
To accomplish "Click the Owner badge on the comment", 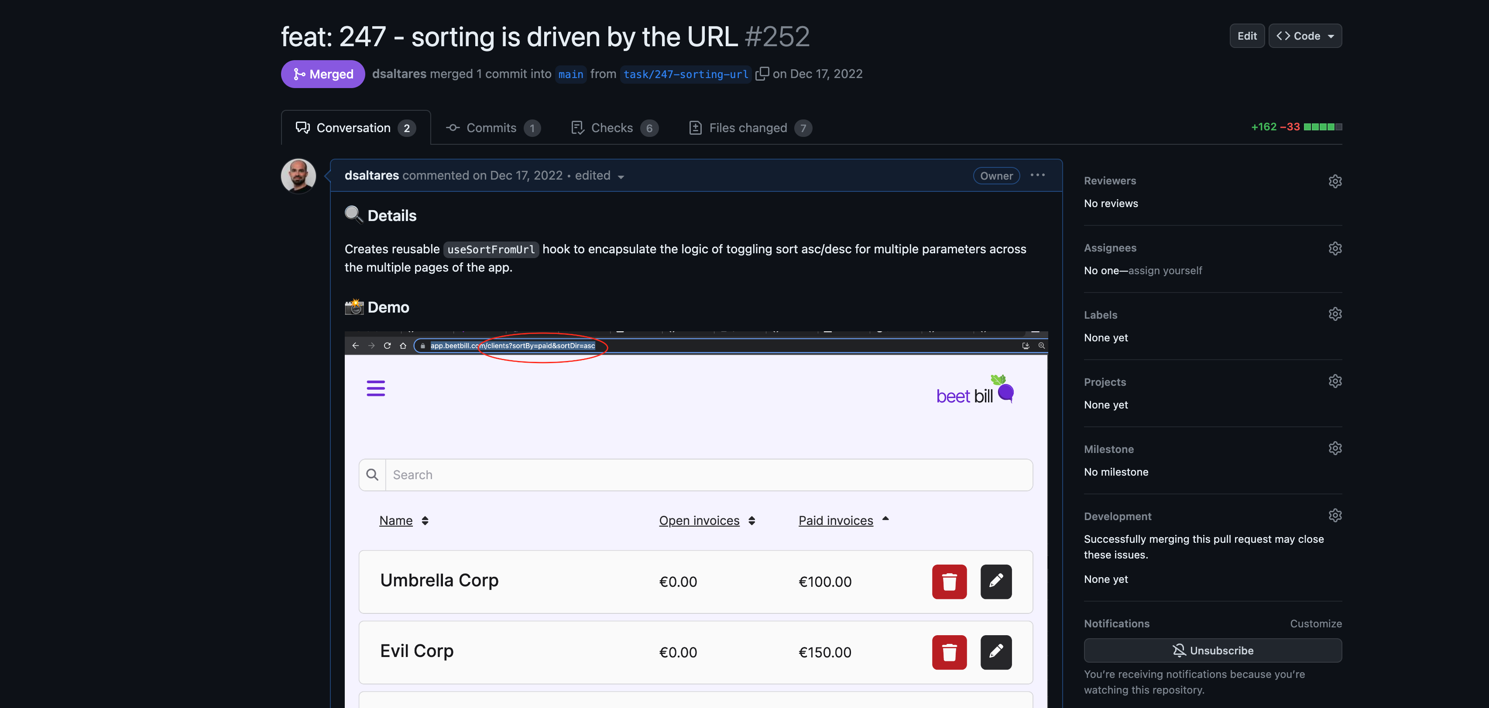I will [x=996, y=176].
